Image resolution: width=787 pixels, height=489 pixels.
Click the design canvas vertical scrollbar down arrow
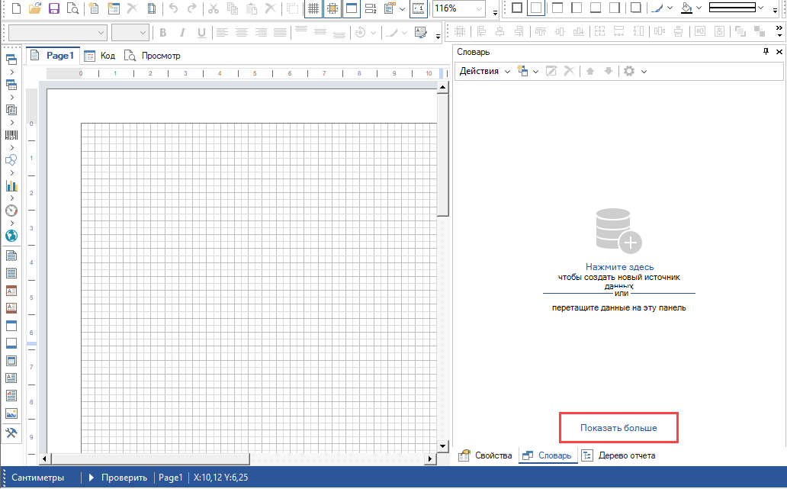point(442,446)
